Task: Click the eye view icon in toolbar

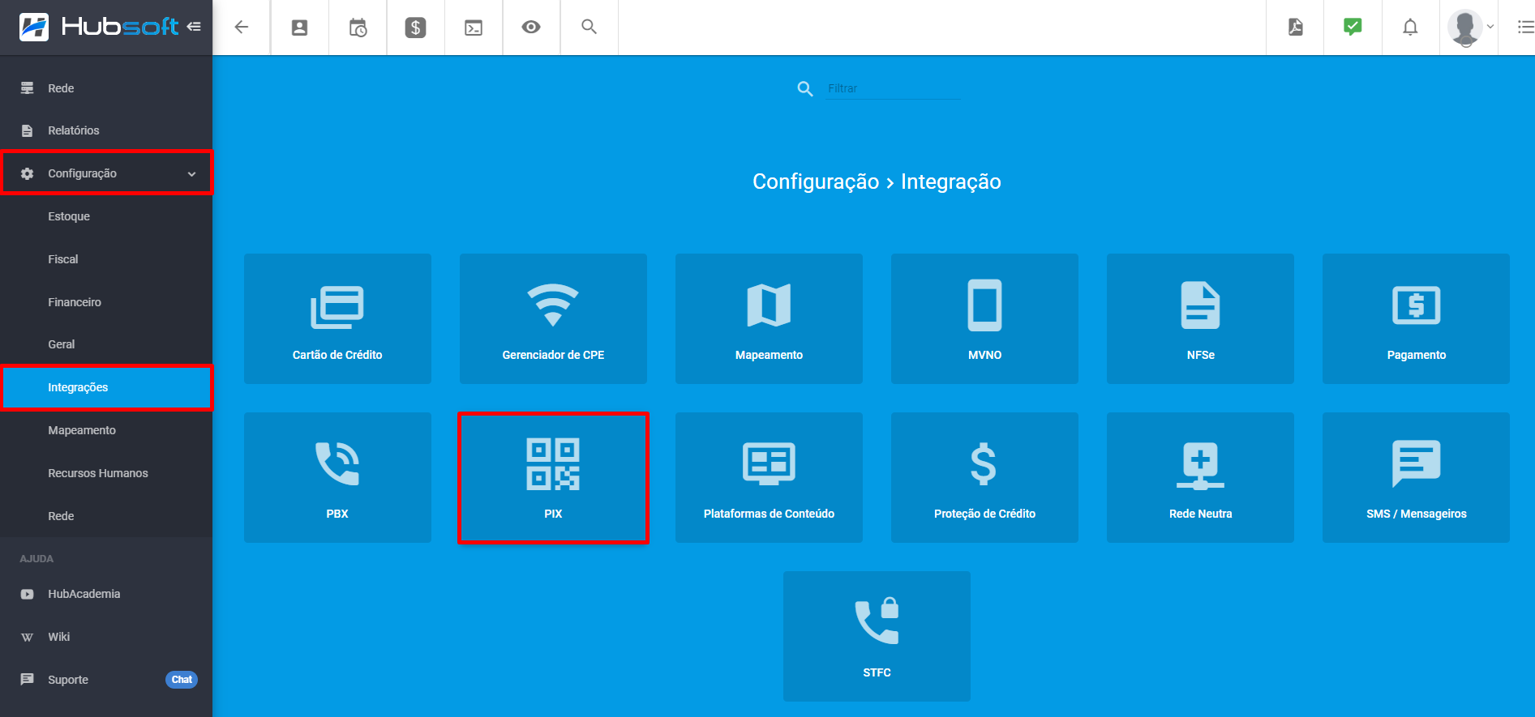Action: [x=531, y=27]
